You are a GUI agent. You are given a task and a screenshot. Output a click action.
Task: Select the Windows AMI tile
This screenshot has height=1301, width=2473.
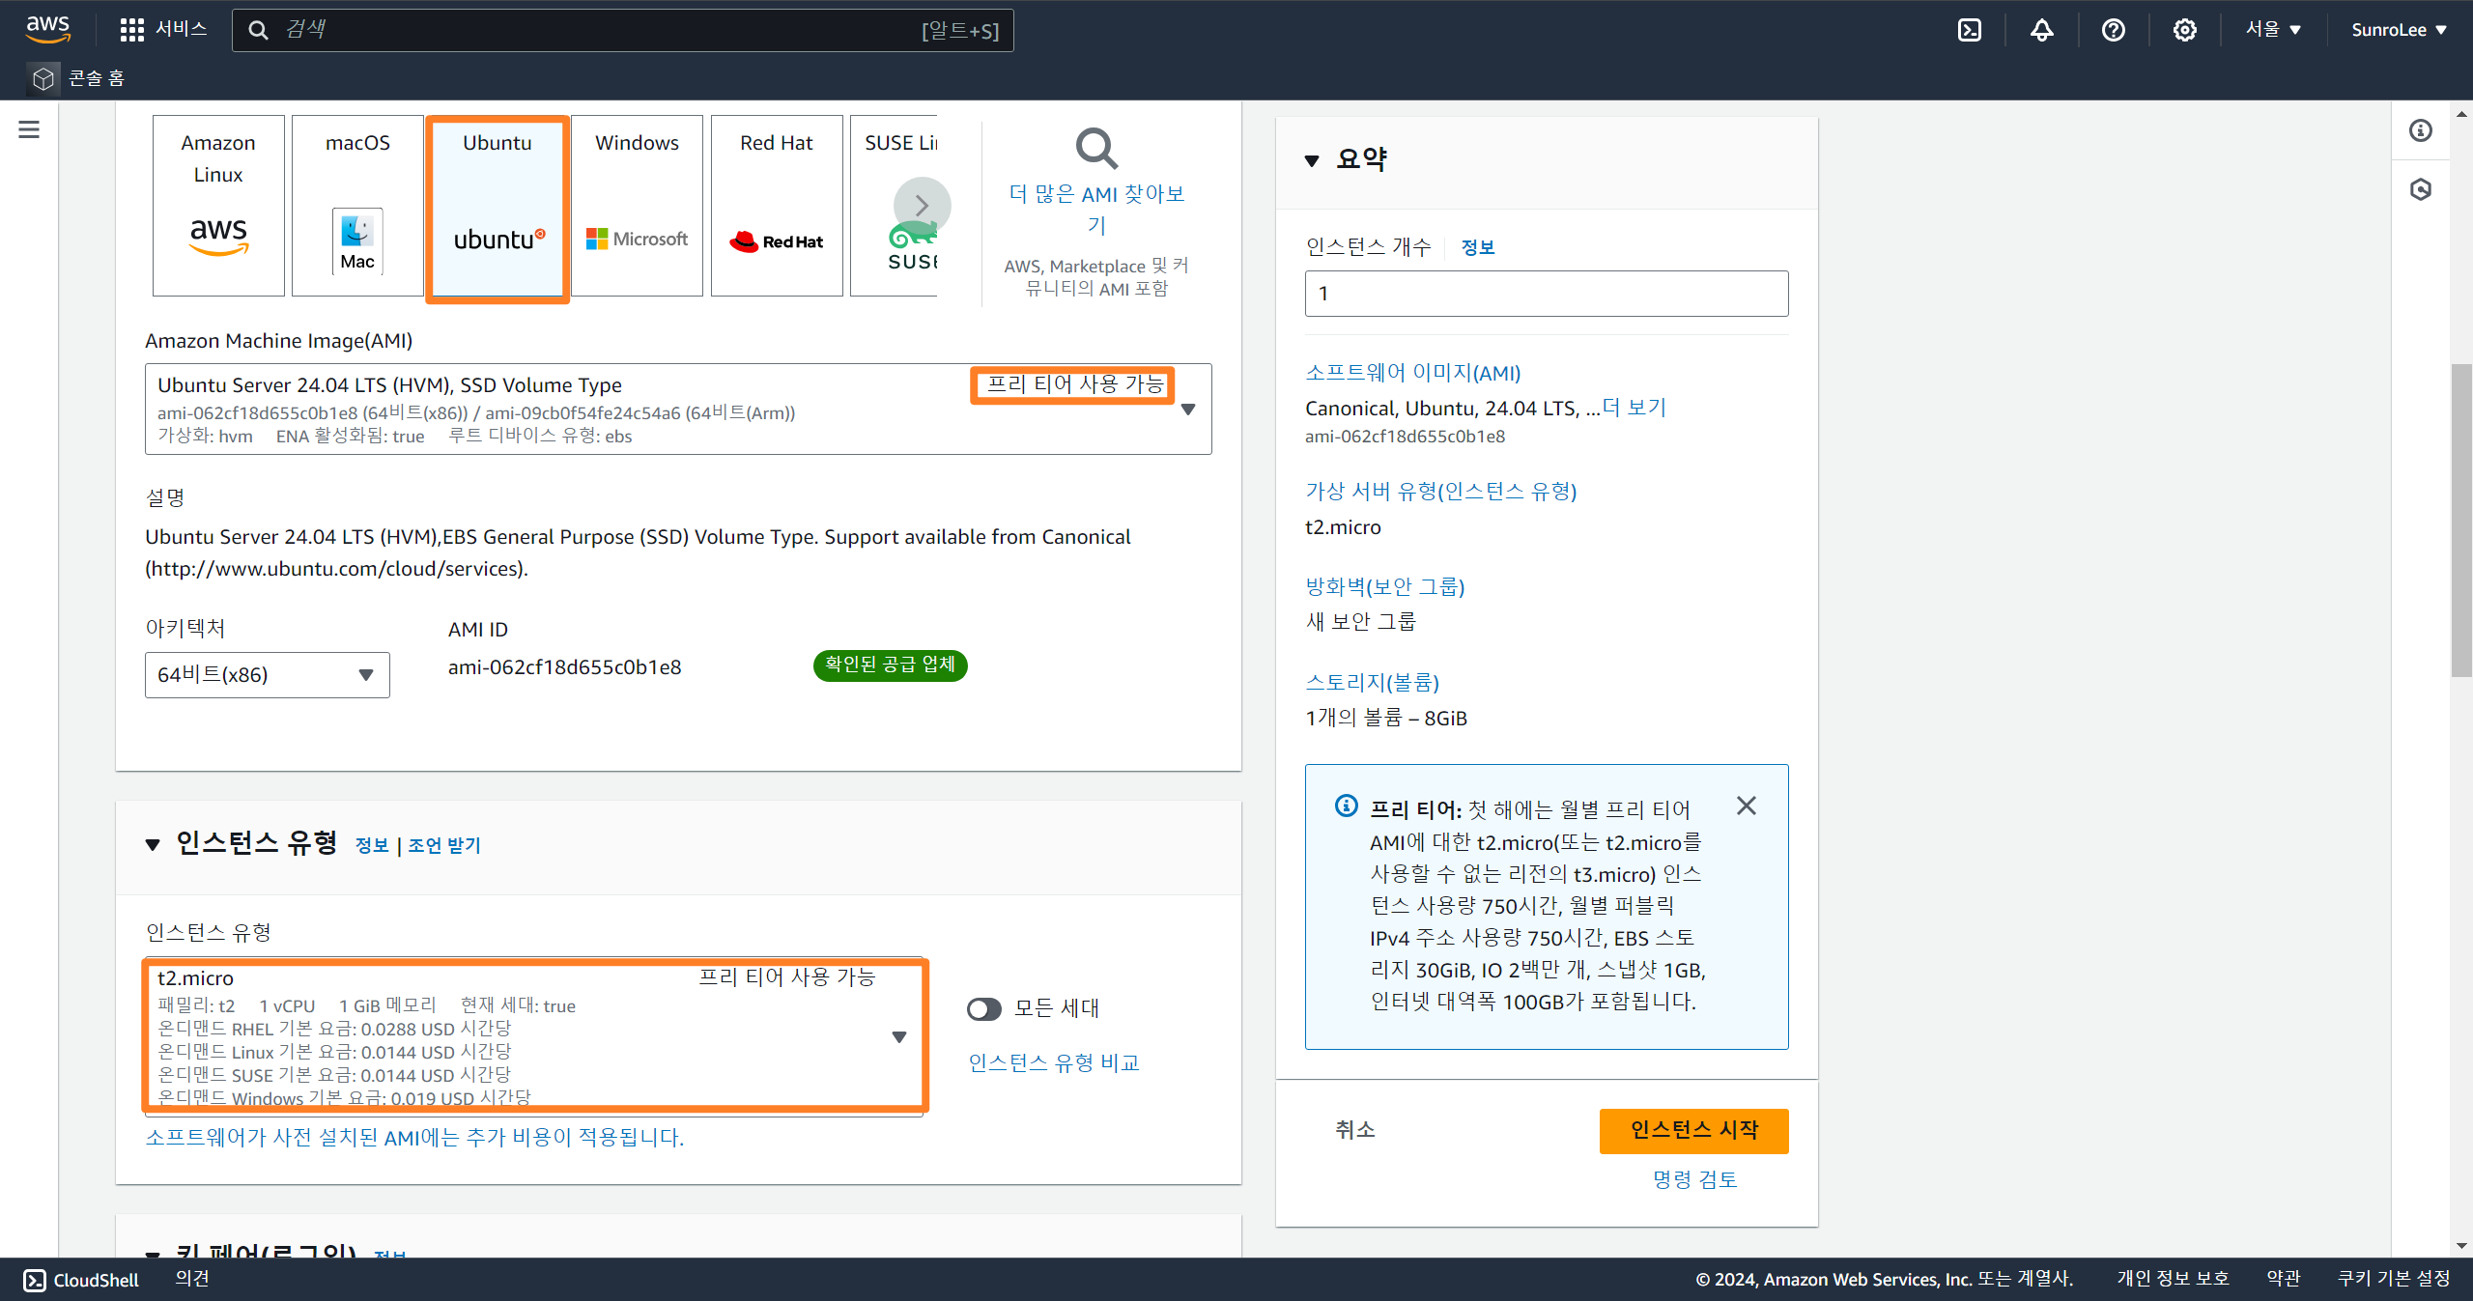coord(637,206)
